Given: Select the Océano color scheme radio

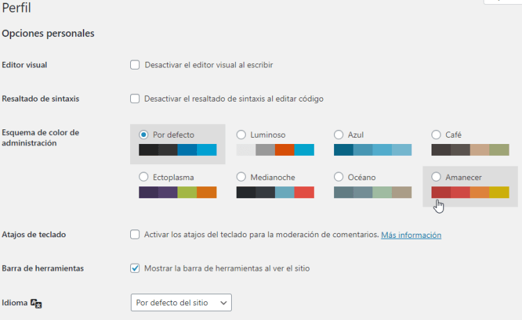Looking at the screenshot, I should tap(339, 177).
